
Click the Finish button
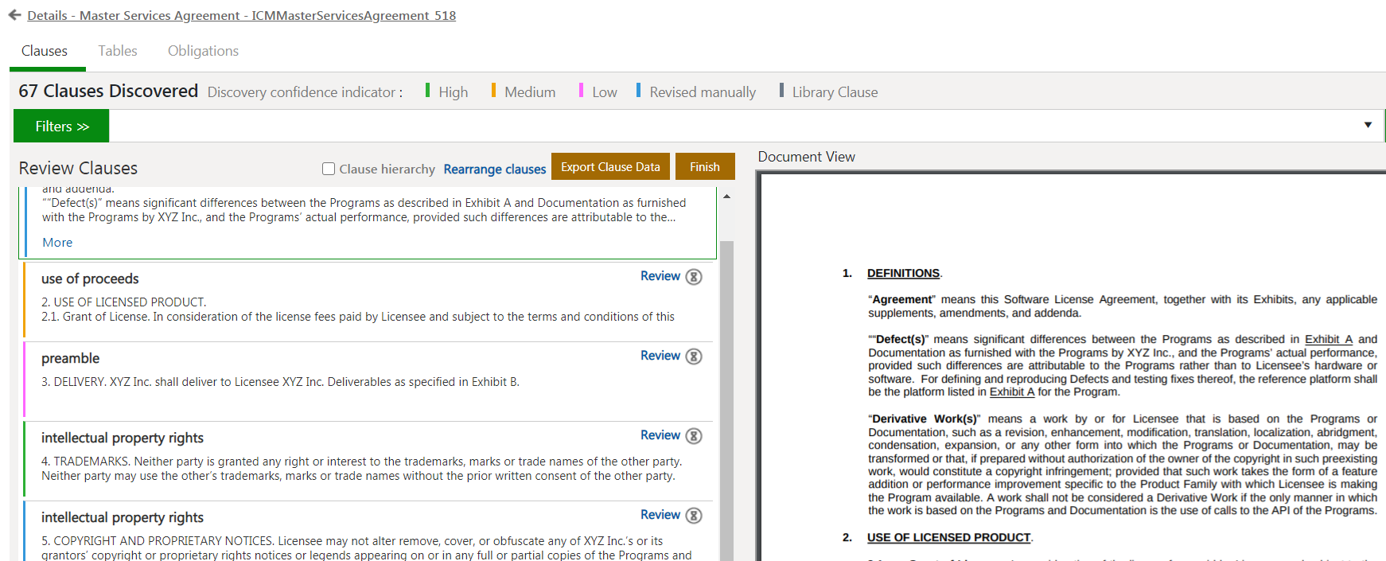coord(704,167)
